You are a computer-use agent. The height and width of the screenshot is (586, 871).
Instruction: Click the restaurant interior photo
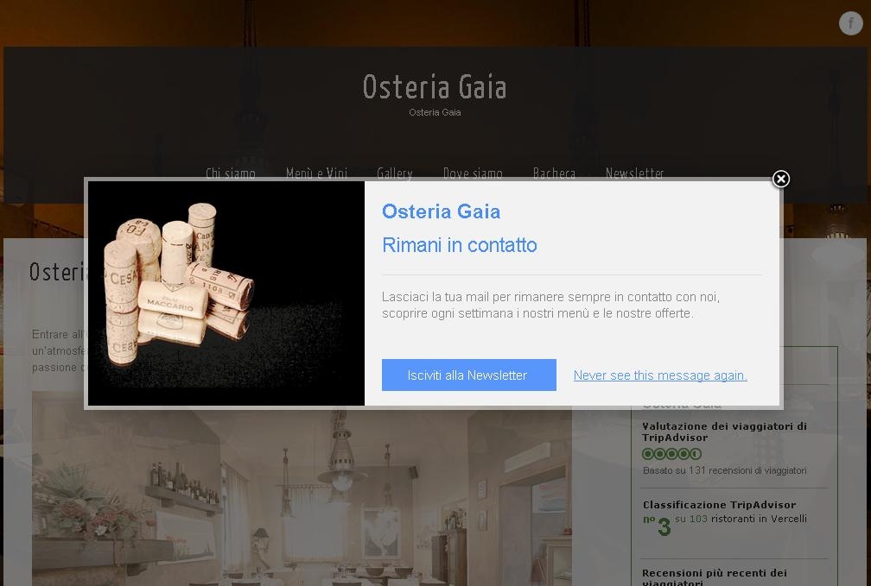tap(302, 488)
